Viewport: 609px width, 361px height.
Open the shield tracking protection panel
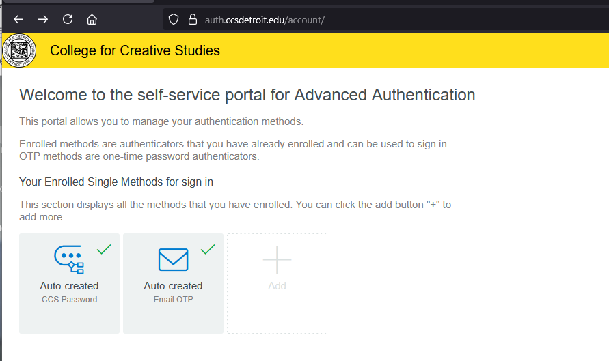point(174,19)
